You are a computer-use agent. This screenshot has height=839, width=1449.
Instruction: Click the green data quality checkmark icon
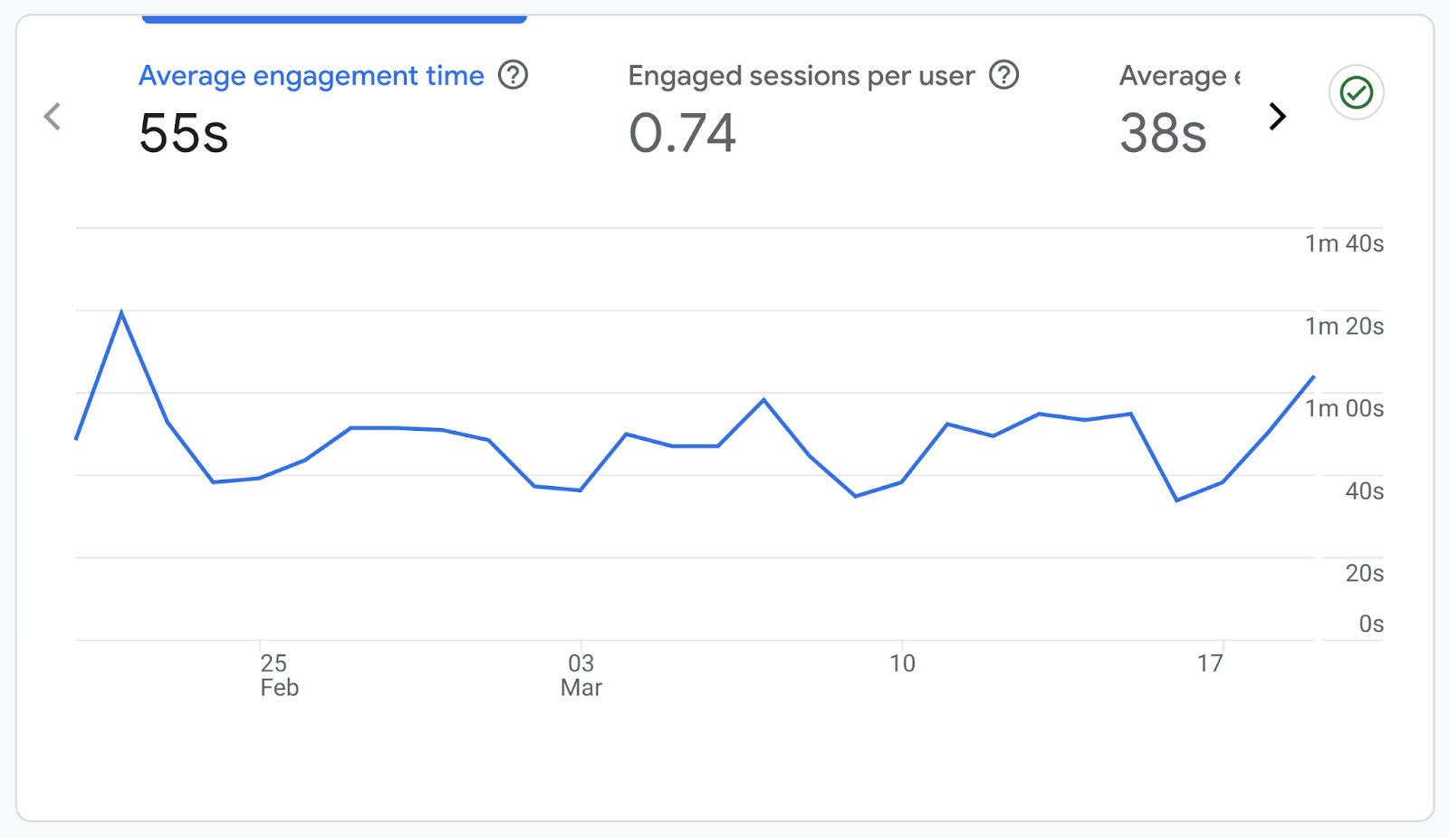[1354, 91]
